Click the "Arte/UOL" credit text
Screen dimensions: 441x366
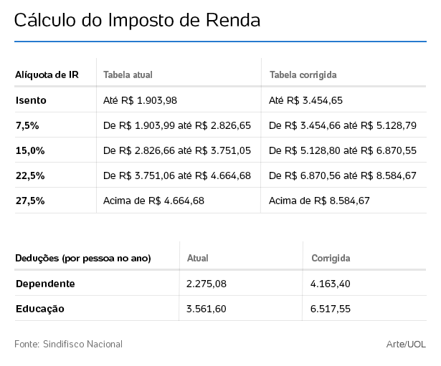[406, 345]
